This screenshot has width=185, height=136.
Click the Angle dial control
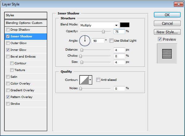pos(85,41)
